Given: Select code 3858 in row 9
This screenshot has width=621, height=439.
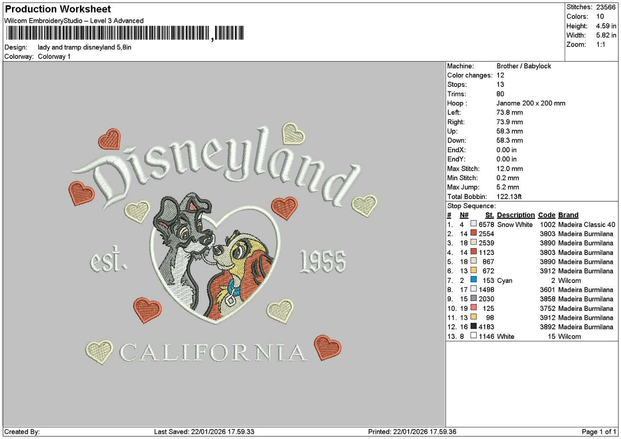Looking at the screenshot, I should [548, 299].
